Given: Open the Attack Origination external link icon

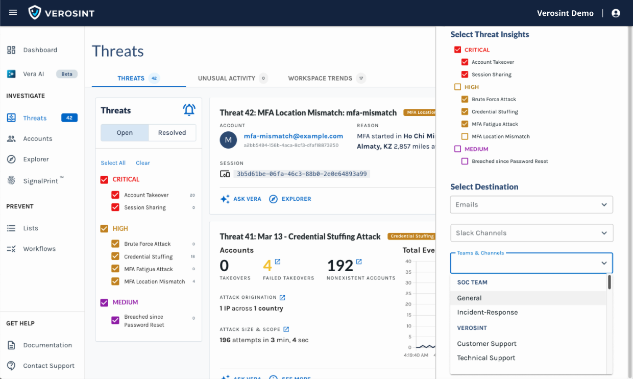Looking at the screenshot, I should click(x=282, y=297).
